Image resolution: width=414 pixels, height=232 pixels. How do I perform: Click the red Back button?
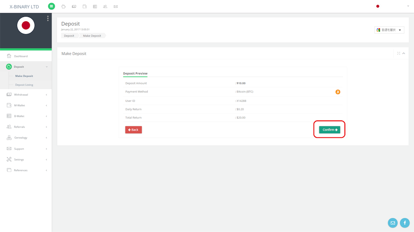133,130
